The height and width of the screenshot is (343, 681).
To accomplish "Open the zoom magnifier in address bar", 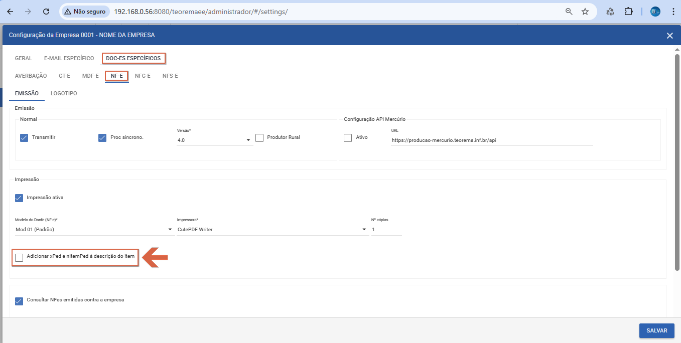I will [569, 12].
